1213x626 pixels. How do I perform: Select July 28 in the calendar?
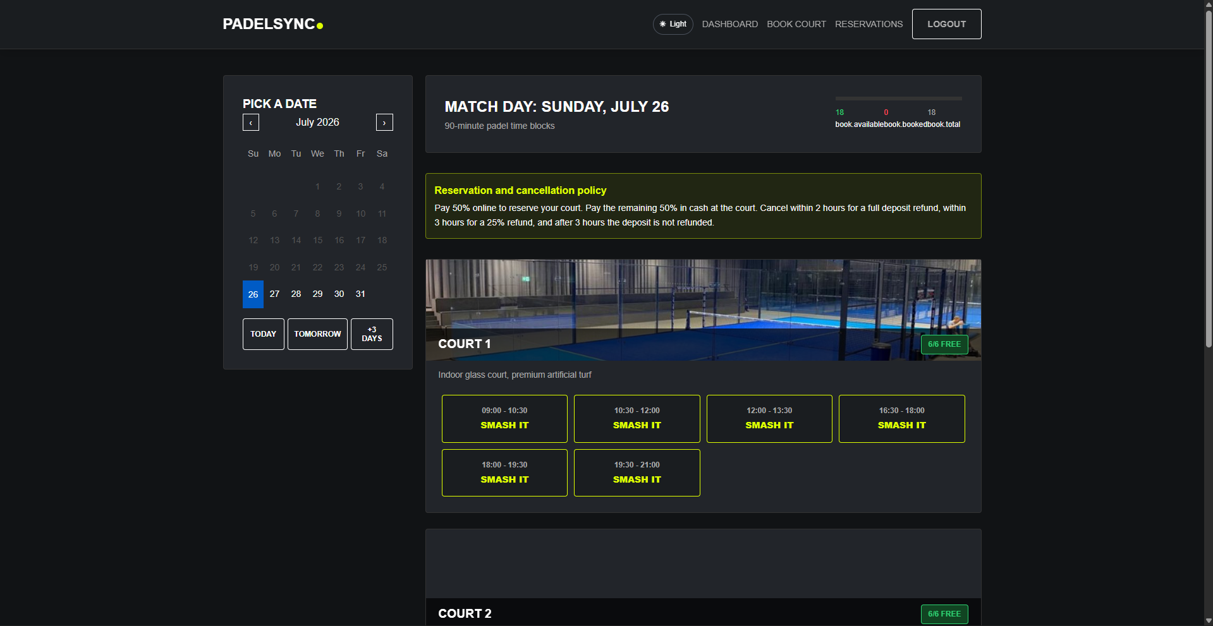(x=296, y=294)
